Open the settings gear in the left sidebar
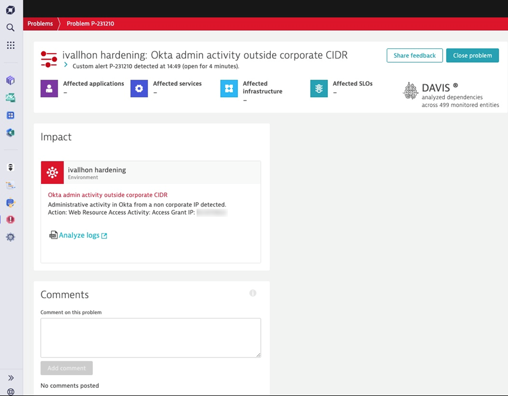 pos(10,237)
